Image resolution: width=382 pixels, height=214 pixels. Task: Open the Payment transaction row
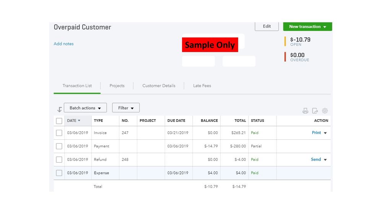click(x=192, y=146)
